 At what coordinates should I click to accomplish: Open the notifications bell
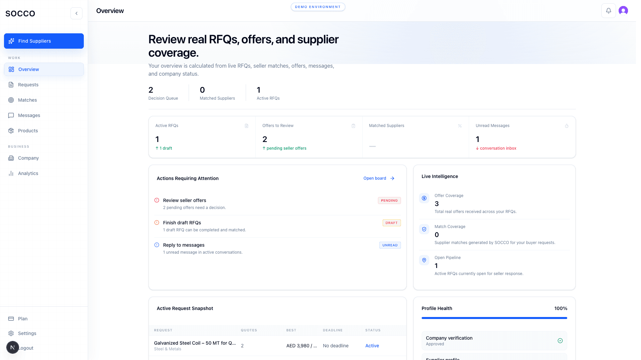pyautogui.click(x=608, y=11)
